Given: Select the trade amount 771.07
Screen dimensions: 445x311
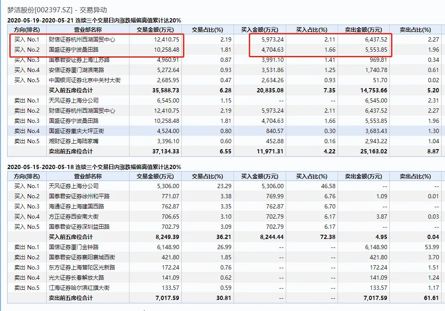Looking at the screenshot, I should click(170, 196).
